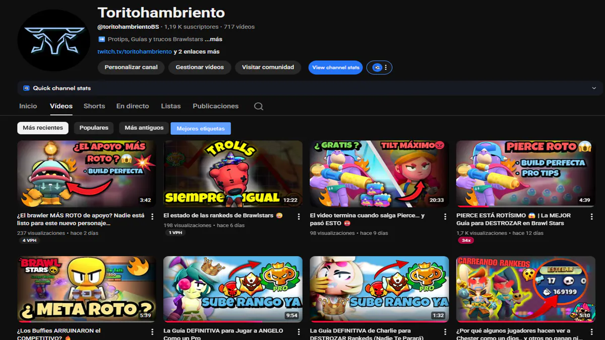The height and width of the screenshot is (340, 605).
Task: Open options menu for 'El brawler MÁS ROTO' video
Action: coord(152,217)
